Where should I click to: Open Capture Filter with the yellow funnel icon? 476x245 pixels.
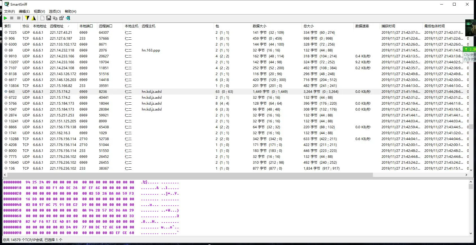tap(27, 18)
